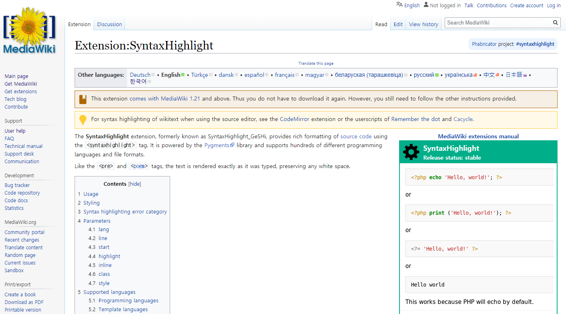Viewport: 566px width, 314px height.
Task: Open MediaWiki extensions manual link
Action: [479, 136]
